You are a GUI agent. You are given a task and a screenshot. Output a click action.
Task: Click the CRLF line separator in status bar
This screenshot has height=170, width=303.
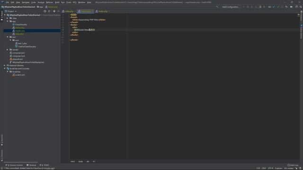[264, 168]
